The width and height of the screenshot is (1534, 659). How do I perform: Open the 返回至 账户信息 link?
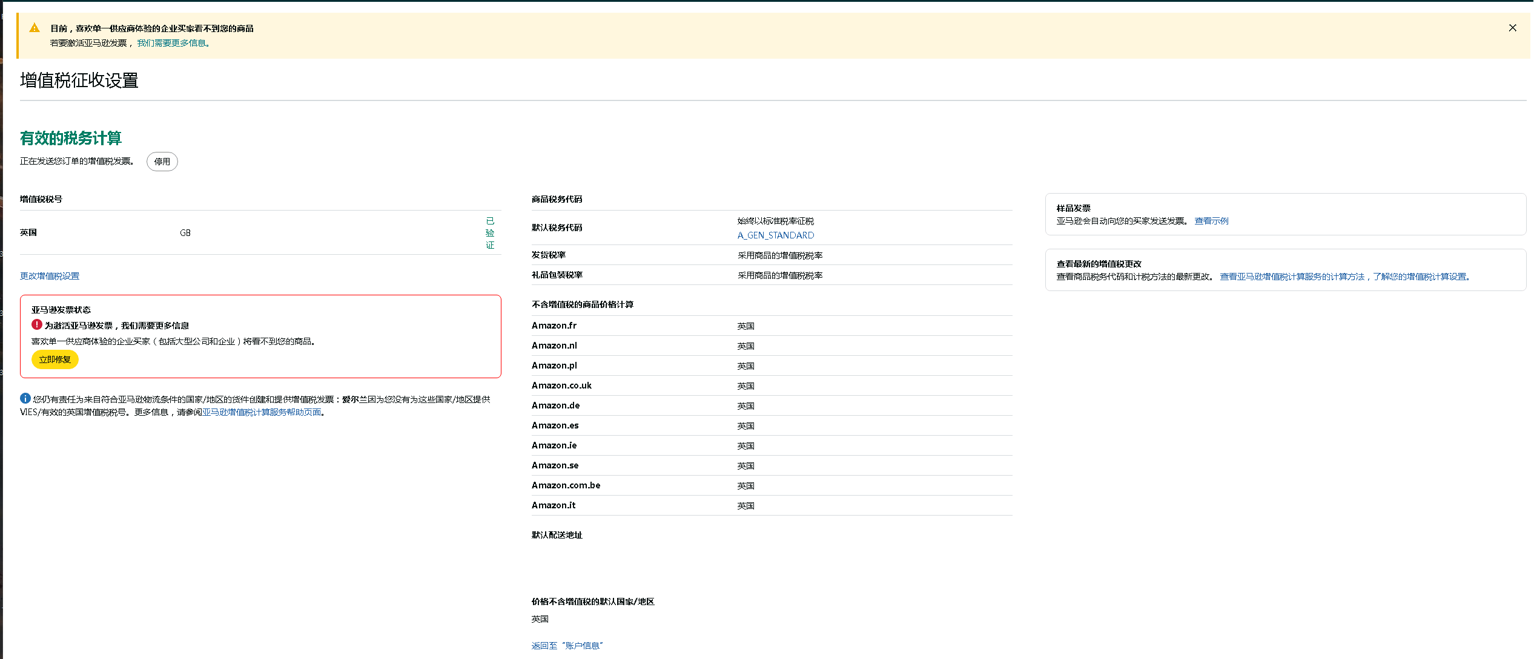[567, 646]
